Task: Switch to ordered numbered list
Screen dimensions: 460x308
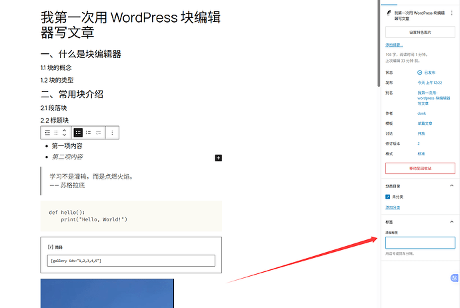Action: pyautogui.click(x=88, y=133)
